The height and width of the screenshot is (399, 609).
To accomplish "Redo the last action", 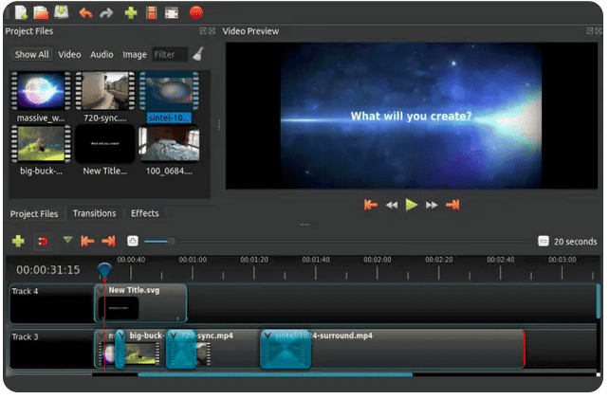I will (106, 13).
